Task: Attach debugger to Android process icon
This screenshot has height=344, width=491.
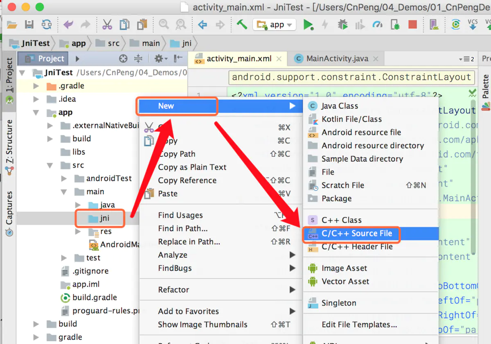Action: coord(395,25)
